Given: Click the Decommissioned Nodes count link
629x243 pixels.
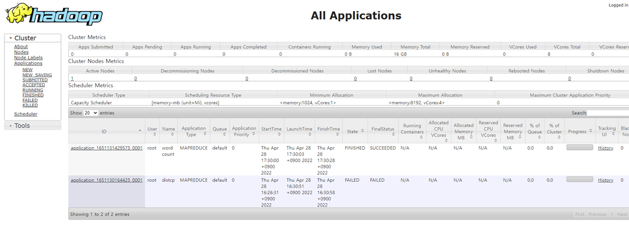Looking at the screenshot, I should (247, 78).
